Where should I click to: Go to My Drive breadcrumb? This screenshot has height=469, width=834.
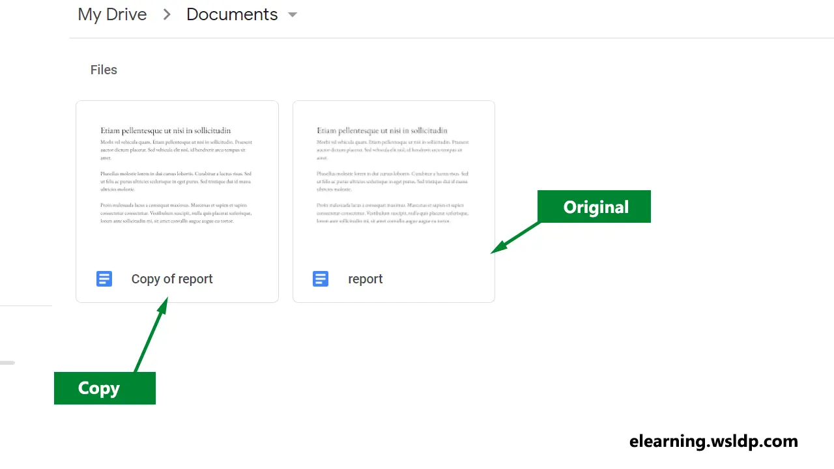(x=112, y=14)
